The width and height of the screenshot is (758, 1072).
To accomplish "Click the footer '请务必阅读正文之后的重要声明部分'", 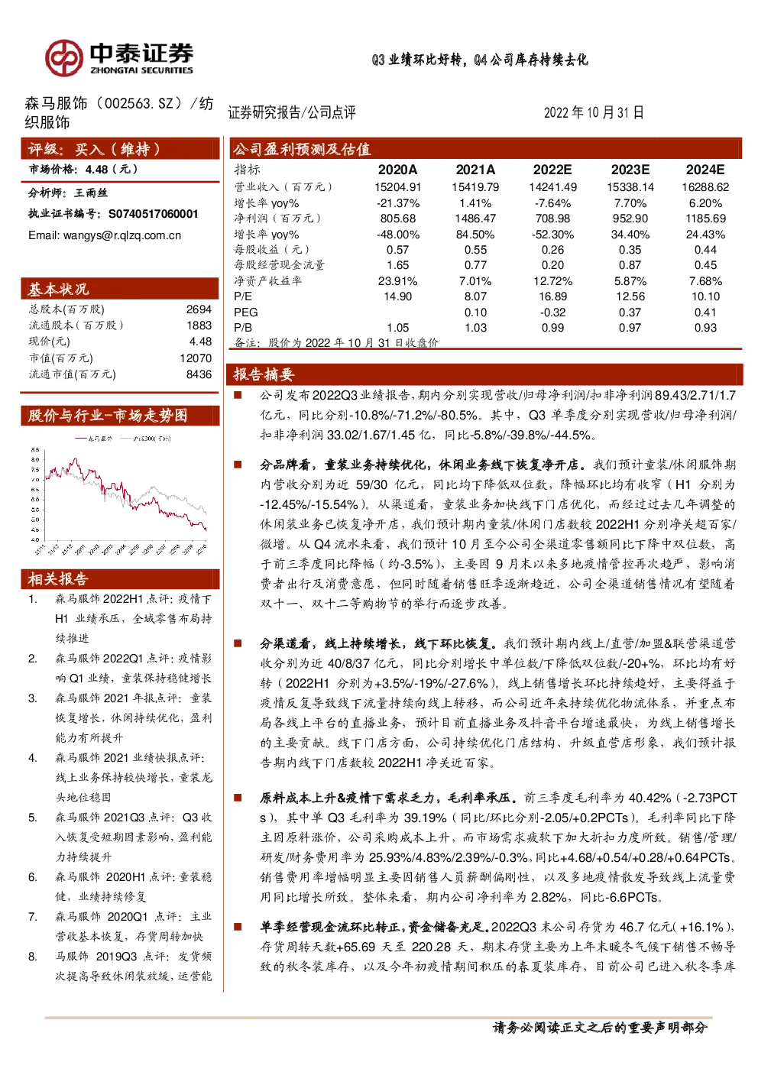I will point(601,1028).
